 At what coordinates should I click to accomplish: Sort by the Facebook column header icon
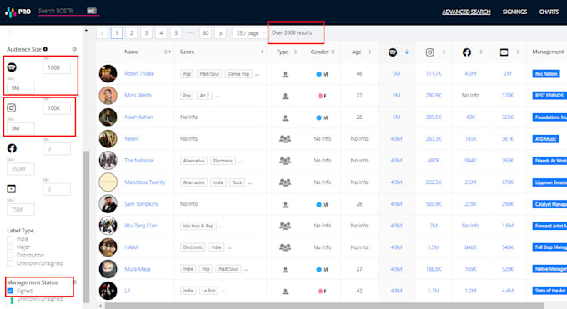(x=467, y=52)
